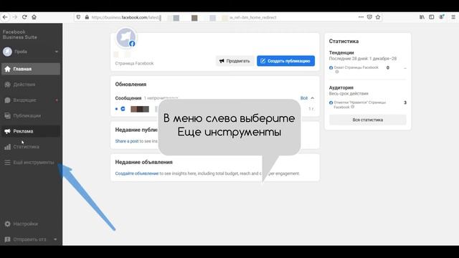459x258 pixels.
Task: Toggle the browser sidebar icon
Action: pos(432,17)
